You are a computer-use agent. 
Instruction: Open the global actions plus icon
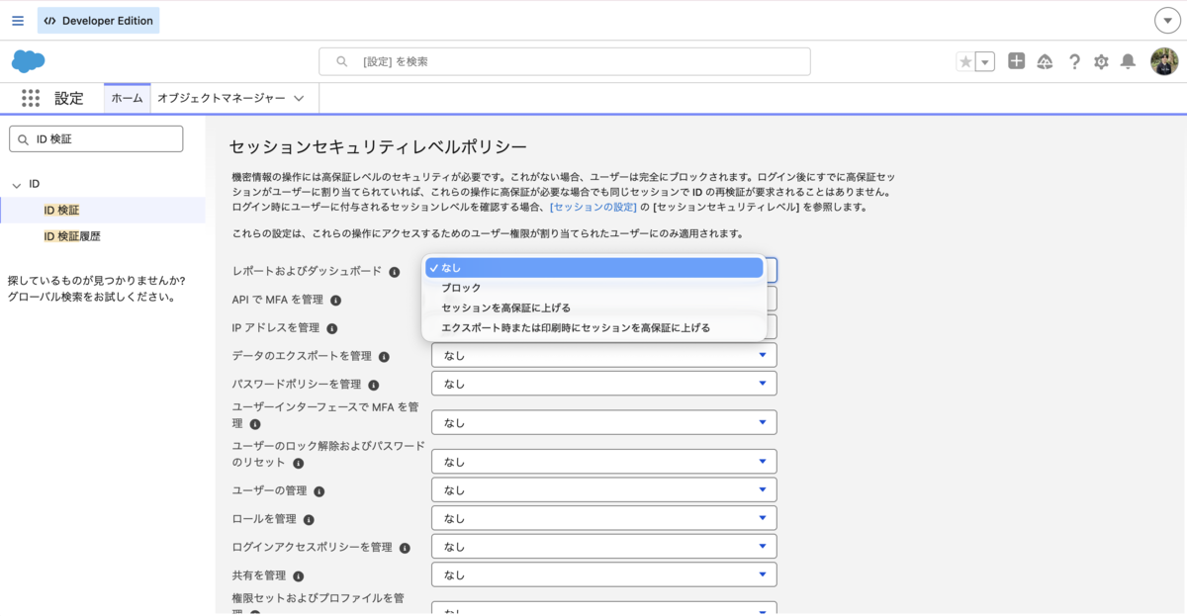[1016, 61]
